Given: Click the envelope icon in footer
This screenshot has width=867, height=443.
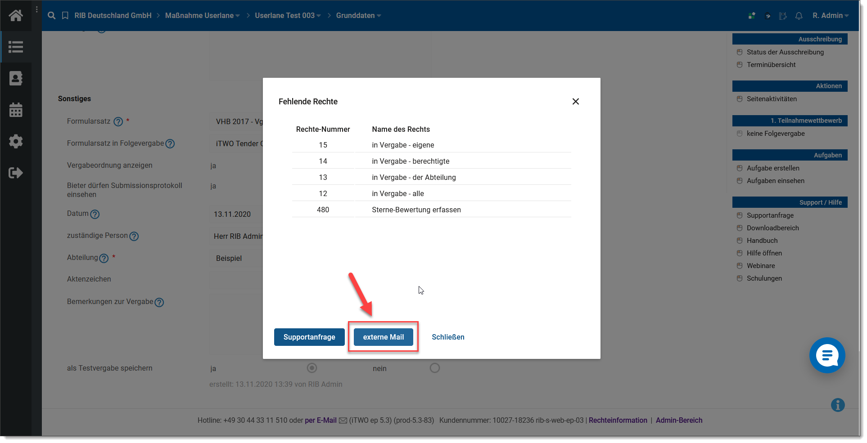Looking at the screenshot, I should 343,421.
